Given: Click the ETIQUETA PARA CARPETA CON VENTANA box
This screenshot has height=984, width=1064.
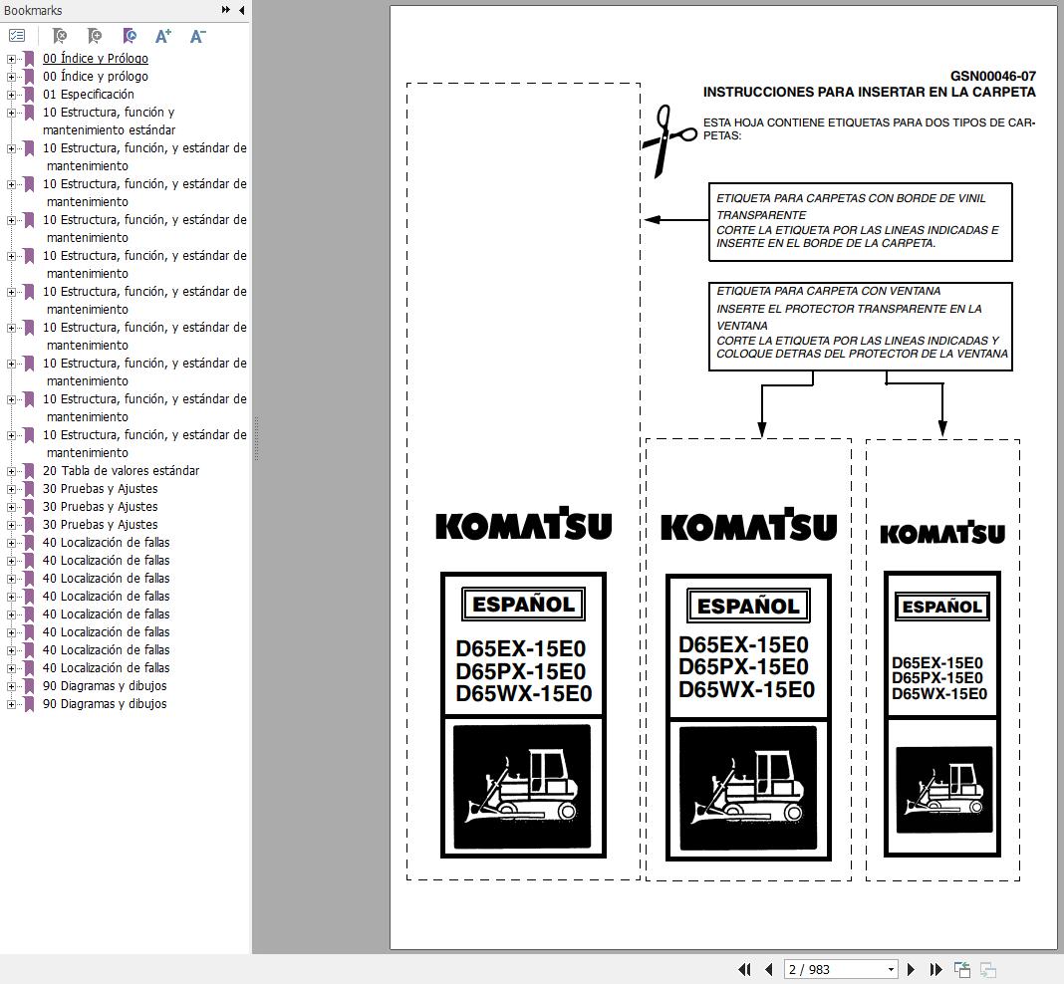Looking at the screenshot, I should point(860,327).
